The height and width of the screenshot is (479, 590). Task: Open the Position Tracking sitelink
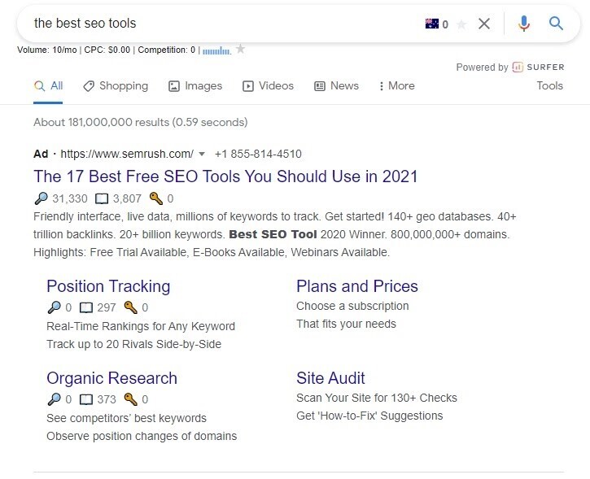pyautogui.click(x=108, y=286)
